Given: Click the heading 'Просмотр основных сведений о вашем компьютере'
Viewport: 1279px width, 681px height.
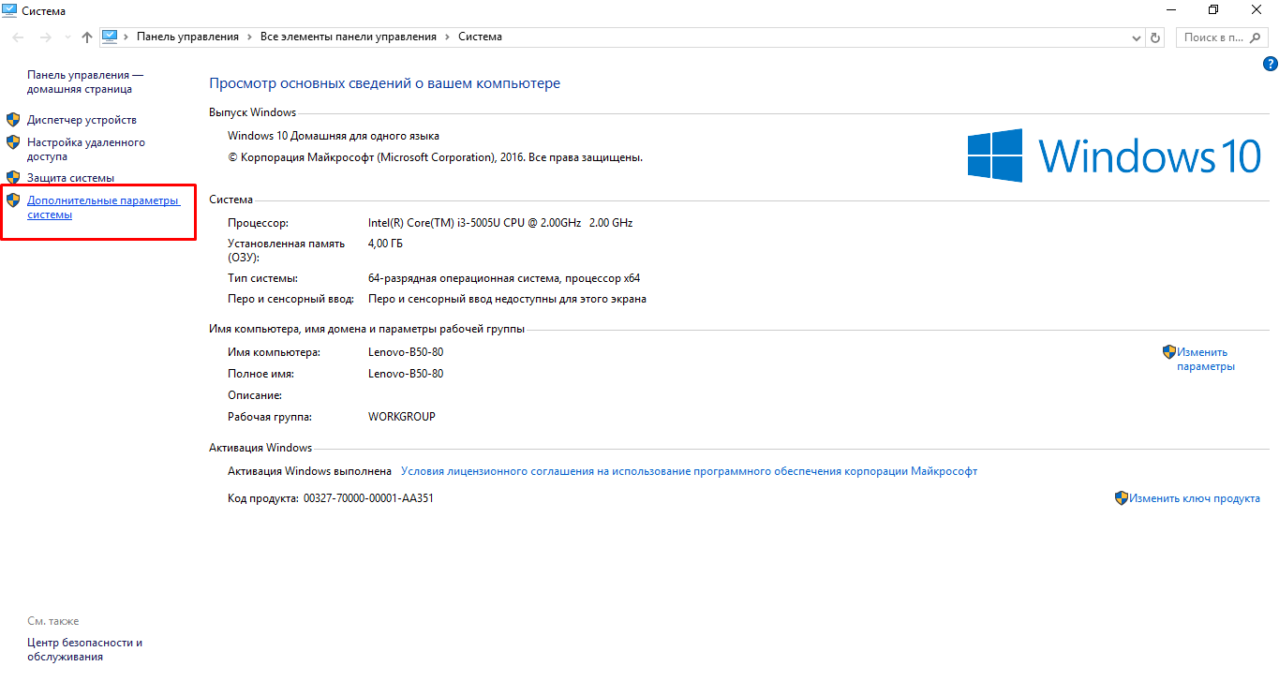Looking at the screenshot, I should click(384, 83).
